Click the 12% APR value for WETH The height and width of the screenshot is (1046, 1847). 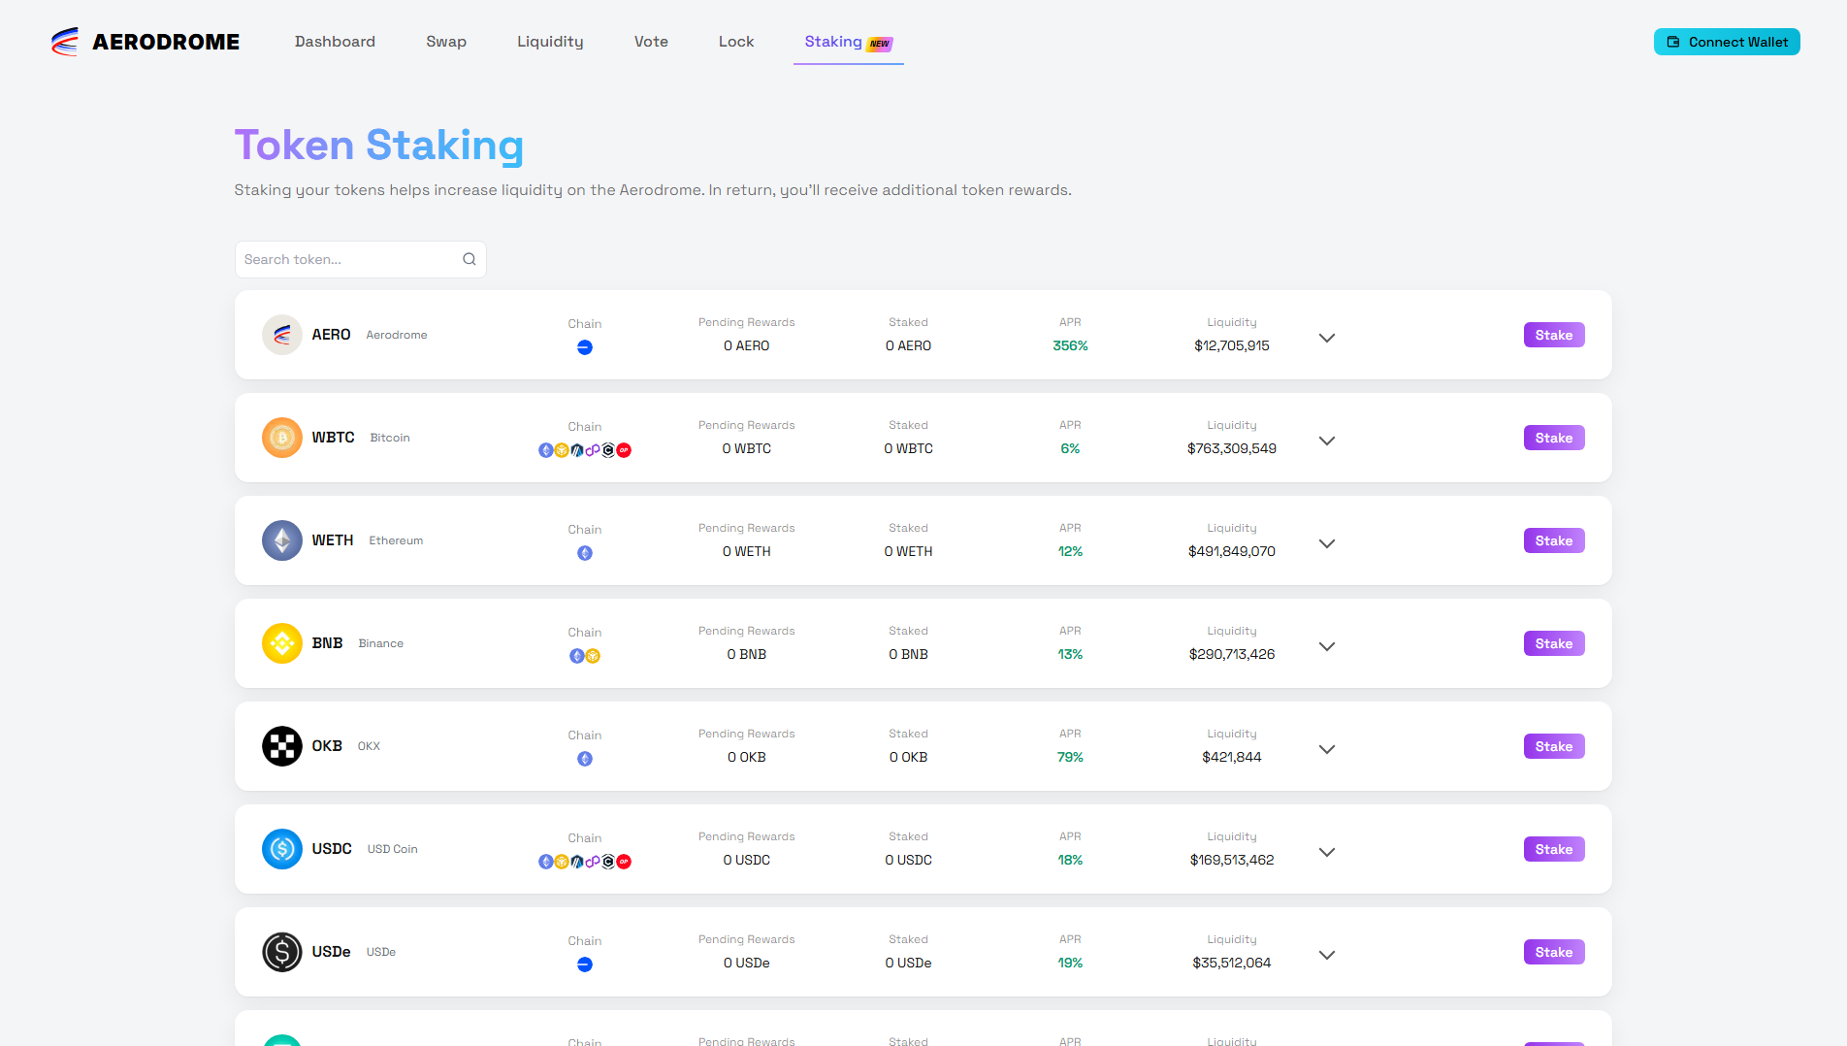coord(1070,551)
